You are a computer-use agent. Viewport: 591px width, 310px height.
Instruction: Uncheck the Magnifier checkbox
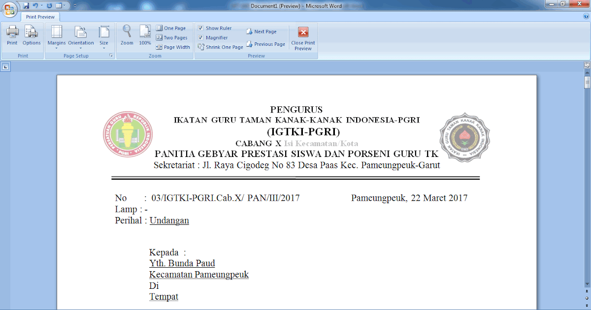(200, 38)
